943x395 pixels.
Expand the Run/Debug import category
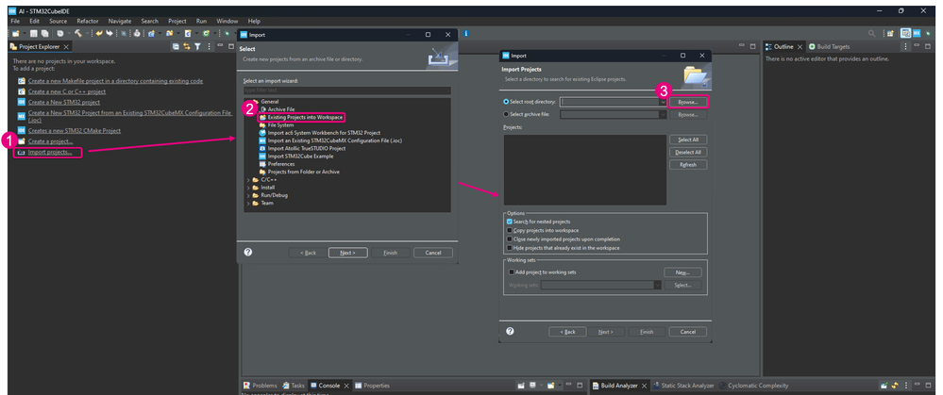[x=248, y=195]
